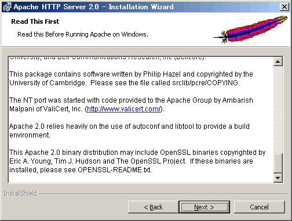Screen dimensions: 292x221
Task: Click the 'Read This First' heading
Action: (x=35, y=21)
